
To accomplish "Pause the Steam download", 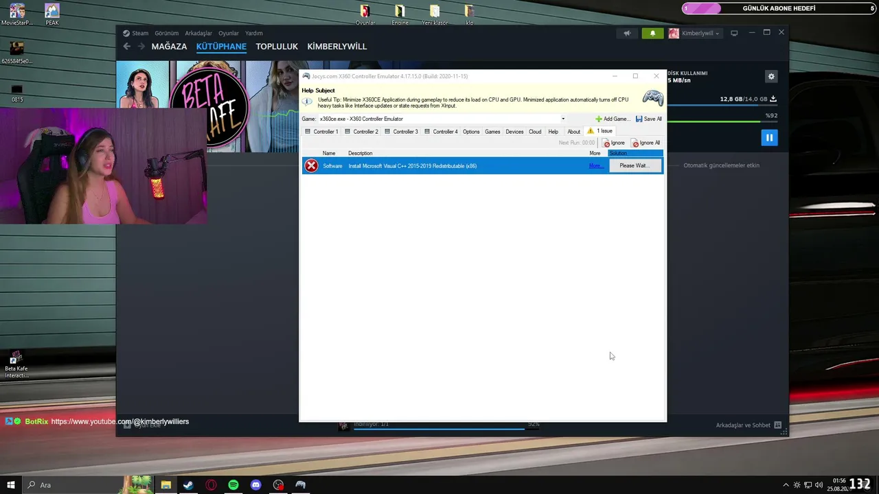I will click(x=769, y=138).
